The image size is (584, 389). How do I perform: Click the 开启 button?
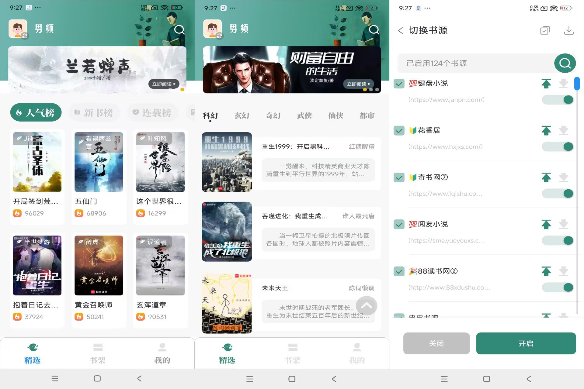pos(526,343)
